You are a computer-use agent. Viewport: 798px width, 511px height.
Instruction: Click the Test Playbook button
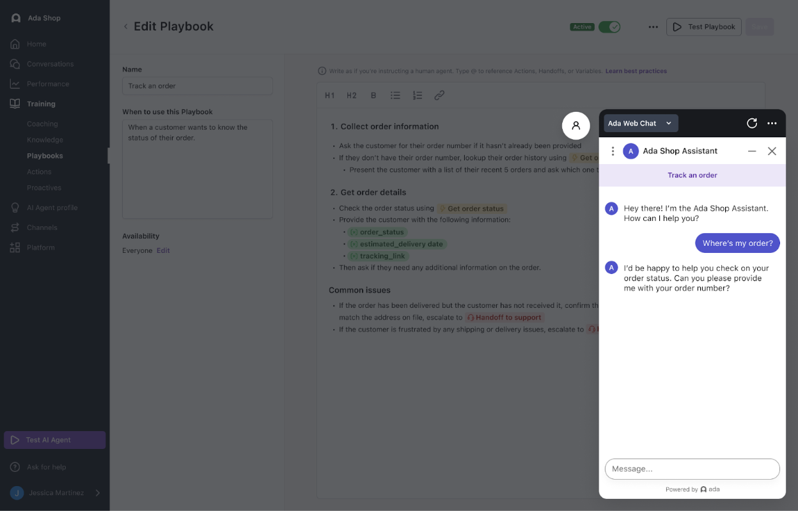(x=704, y=27)
